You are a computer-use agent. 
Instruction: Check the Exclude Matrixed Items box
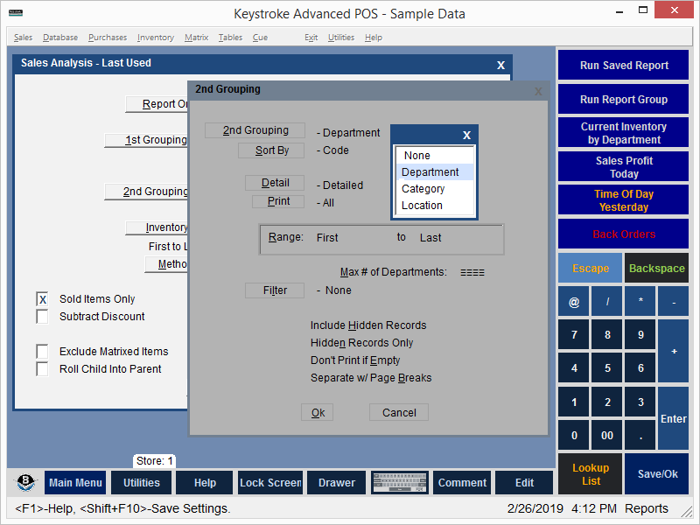[42, 352]
